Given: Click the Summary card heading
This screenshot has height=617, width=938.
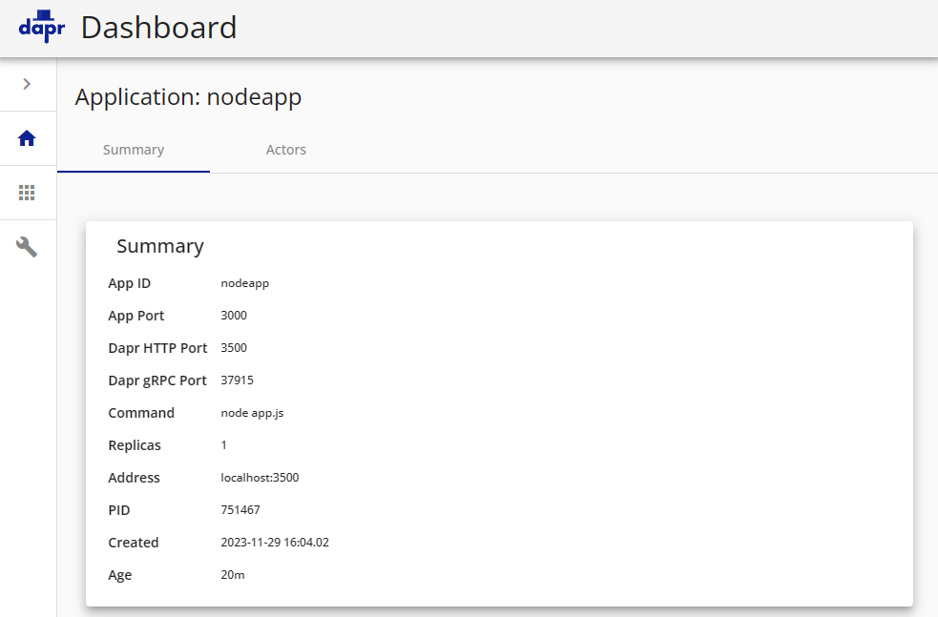Looking at the screenshot, I should (159, 246).
